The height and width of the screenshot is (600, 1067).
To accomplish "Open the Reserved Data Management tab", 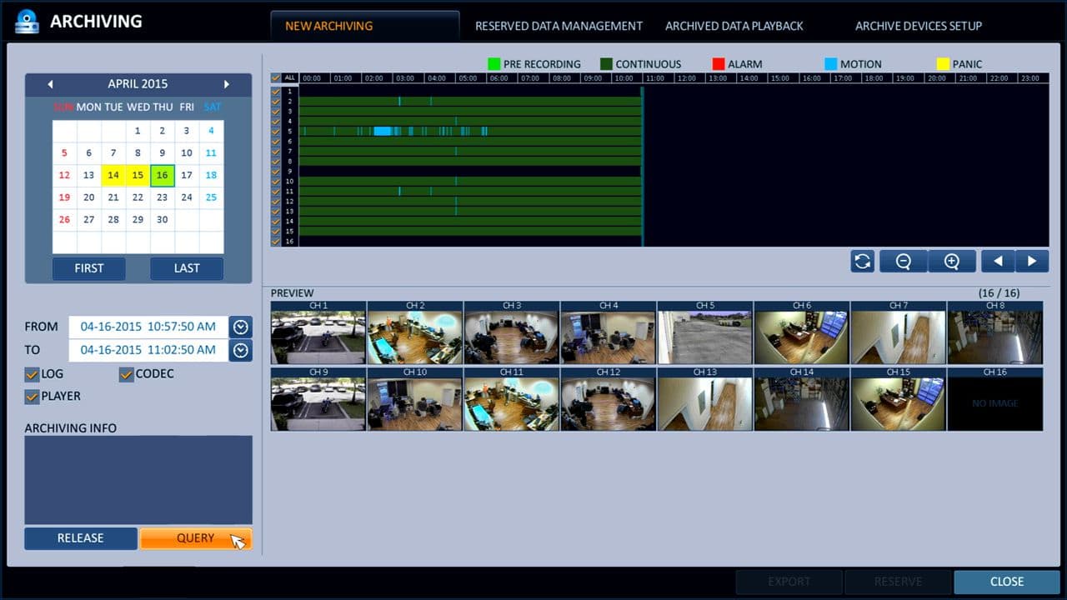I will [559, 26].
